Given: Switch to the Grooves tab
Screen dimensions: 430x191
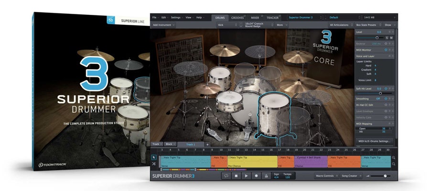Looking at the screenshot, I should click(x=237, y=17).
